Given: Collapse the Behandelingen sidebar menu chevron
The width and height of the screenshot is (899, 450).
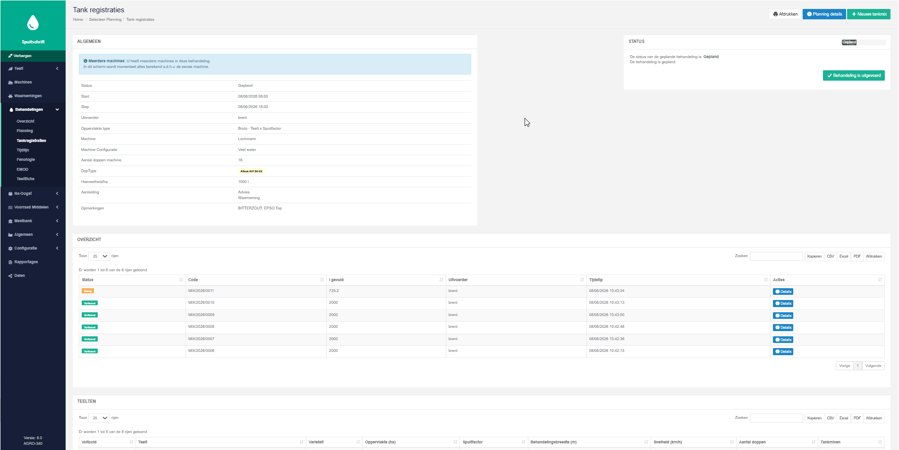Looking at the screenshot, I should (57, 110).
